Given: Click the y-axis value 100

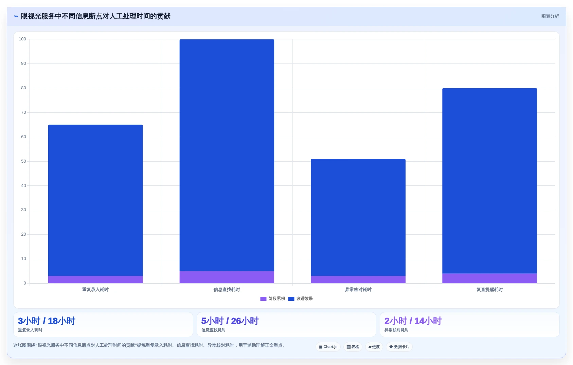Looking at the screenshot, I should tap(22, 39).
